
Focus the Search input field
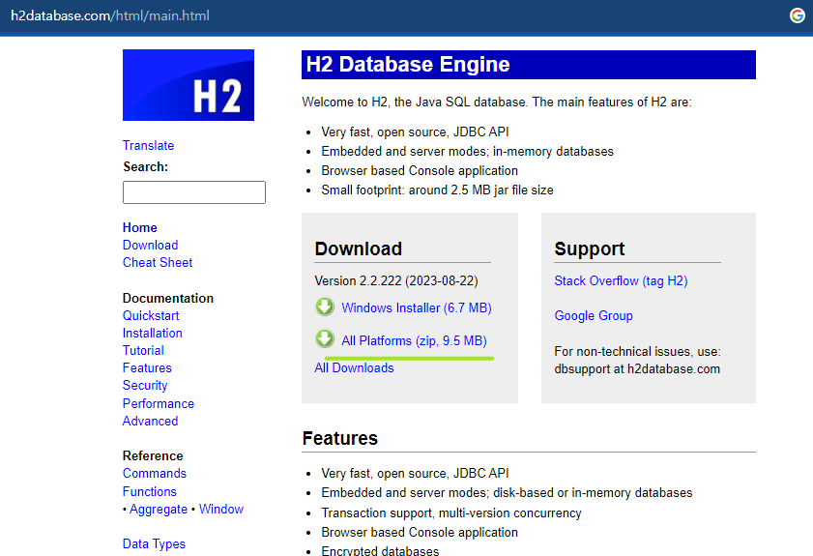pos(194,192)
